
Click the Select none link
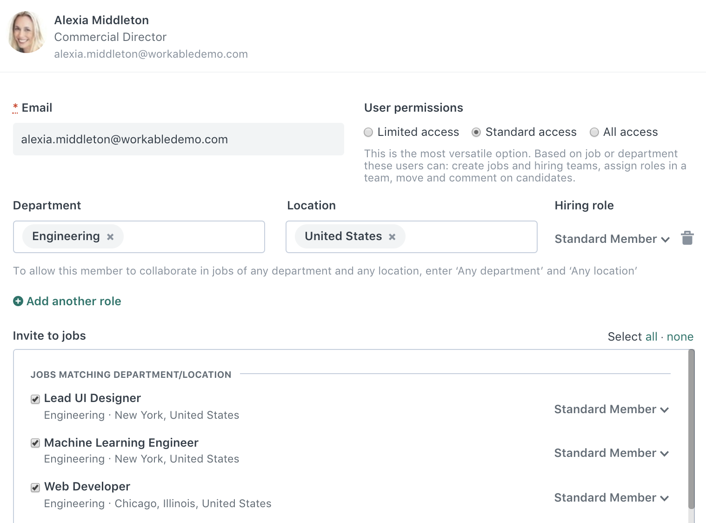pos(680,336)
